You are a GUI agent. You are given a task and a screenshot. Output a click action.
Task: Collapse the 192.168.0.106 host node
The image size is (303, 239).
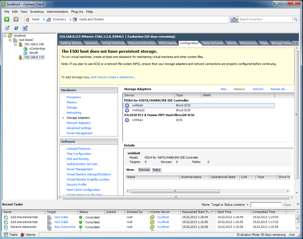15,44
